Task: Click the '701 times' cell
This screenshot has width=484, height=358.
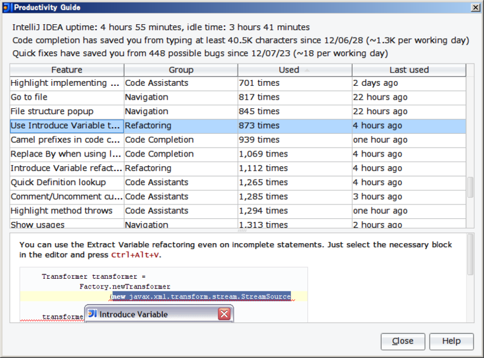Action: tap(295, 83)
